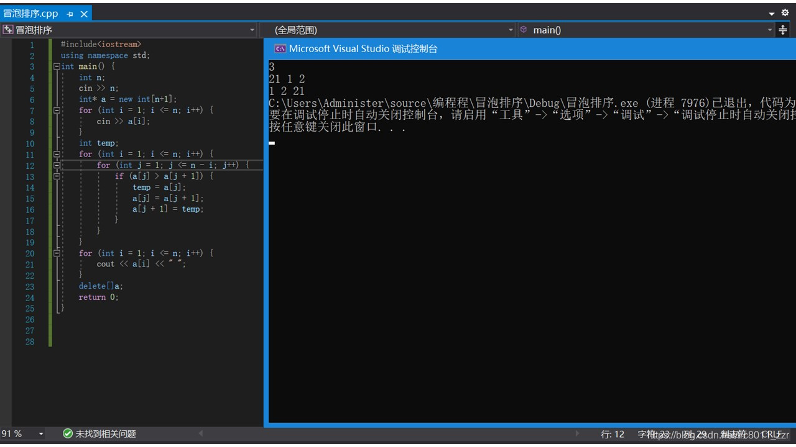This screenshot has height=447, width=796.
Task: Open the active documents list arrow
Action: tap(771, 13)
